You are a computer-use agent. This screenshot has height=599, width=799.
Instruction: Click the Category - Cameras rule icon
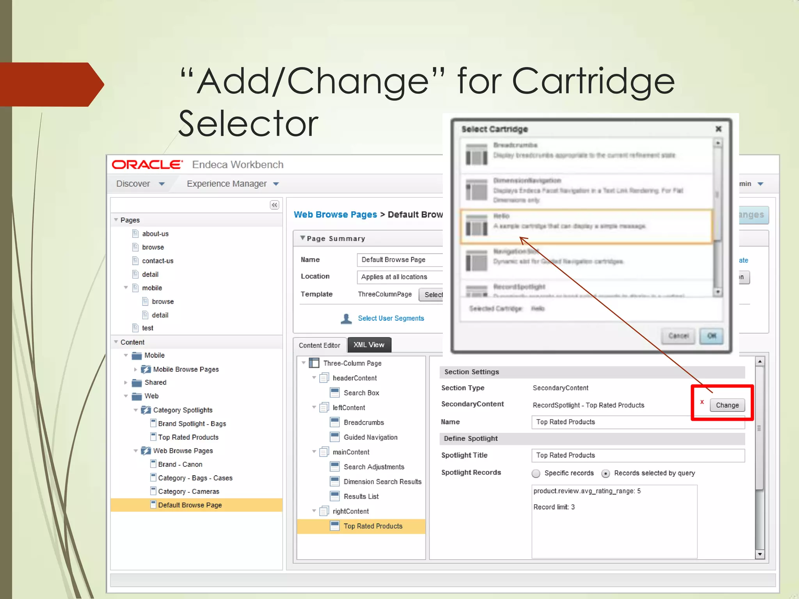(153, 491)
